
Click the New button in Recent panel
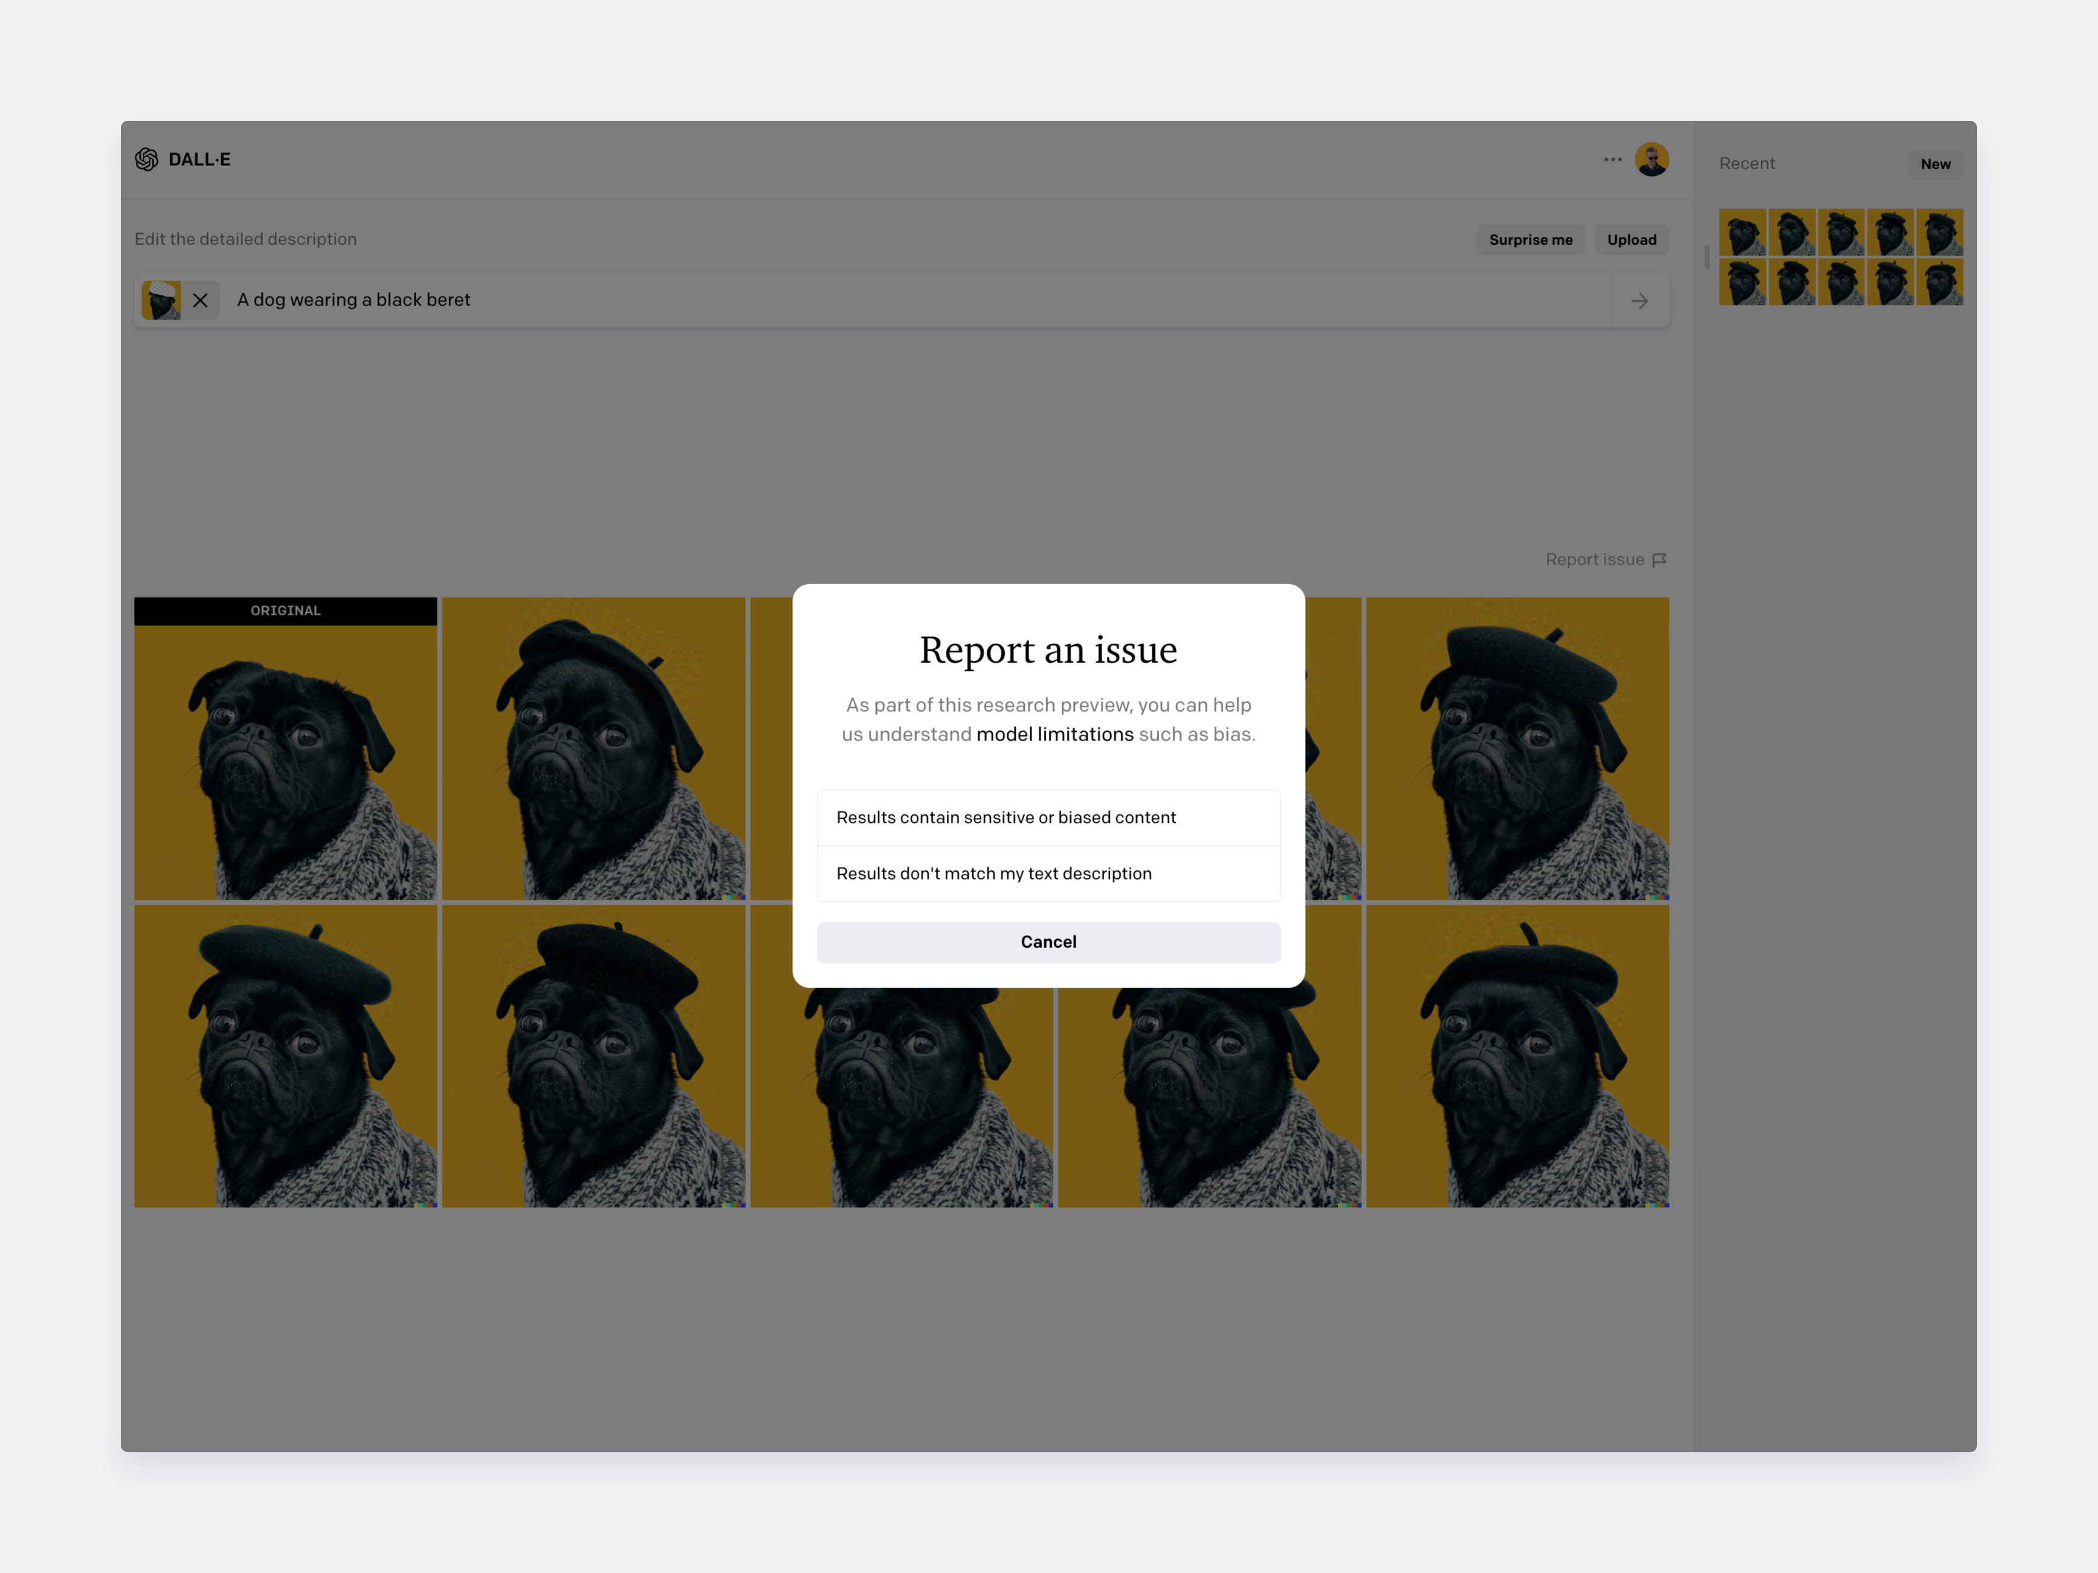[x=1935, y=164]
